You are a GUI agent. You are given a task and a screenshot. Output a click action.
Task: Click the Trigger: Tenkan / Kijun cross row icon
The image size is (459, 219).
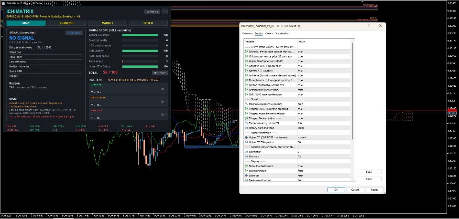click(x=247, y=118)
